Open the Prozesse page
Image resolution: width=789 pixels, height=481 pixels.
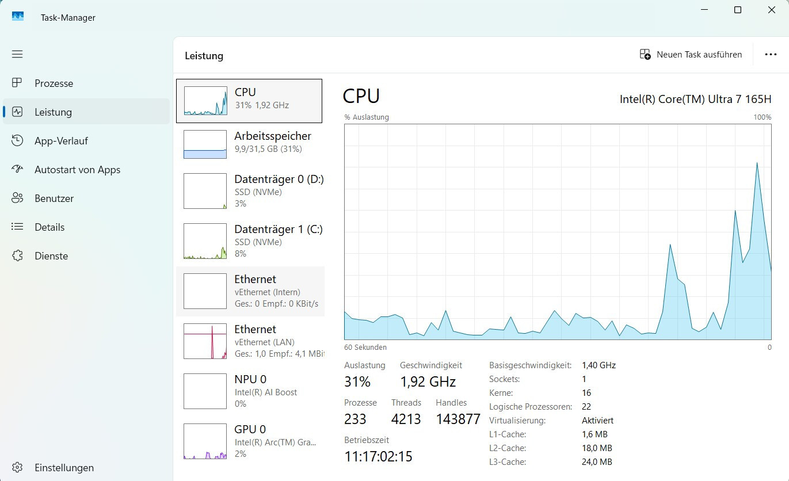pyautogui.click(x=86, y=83)
